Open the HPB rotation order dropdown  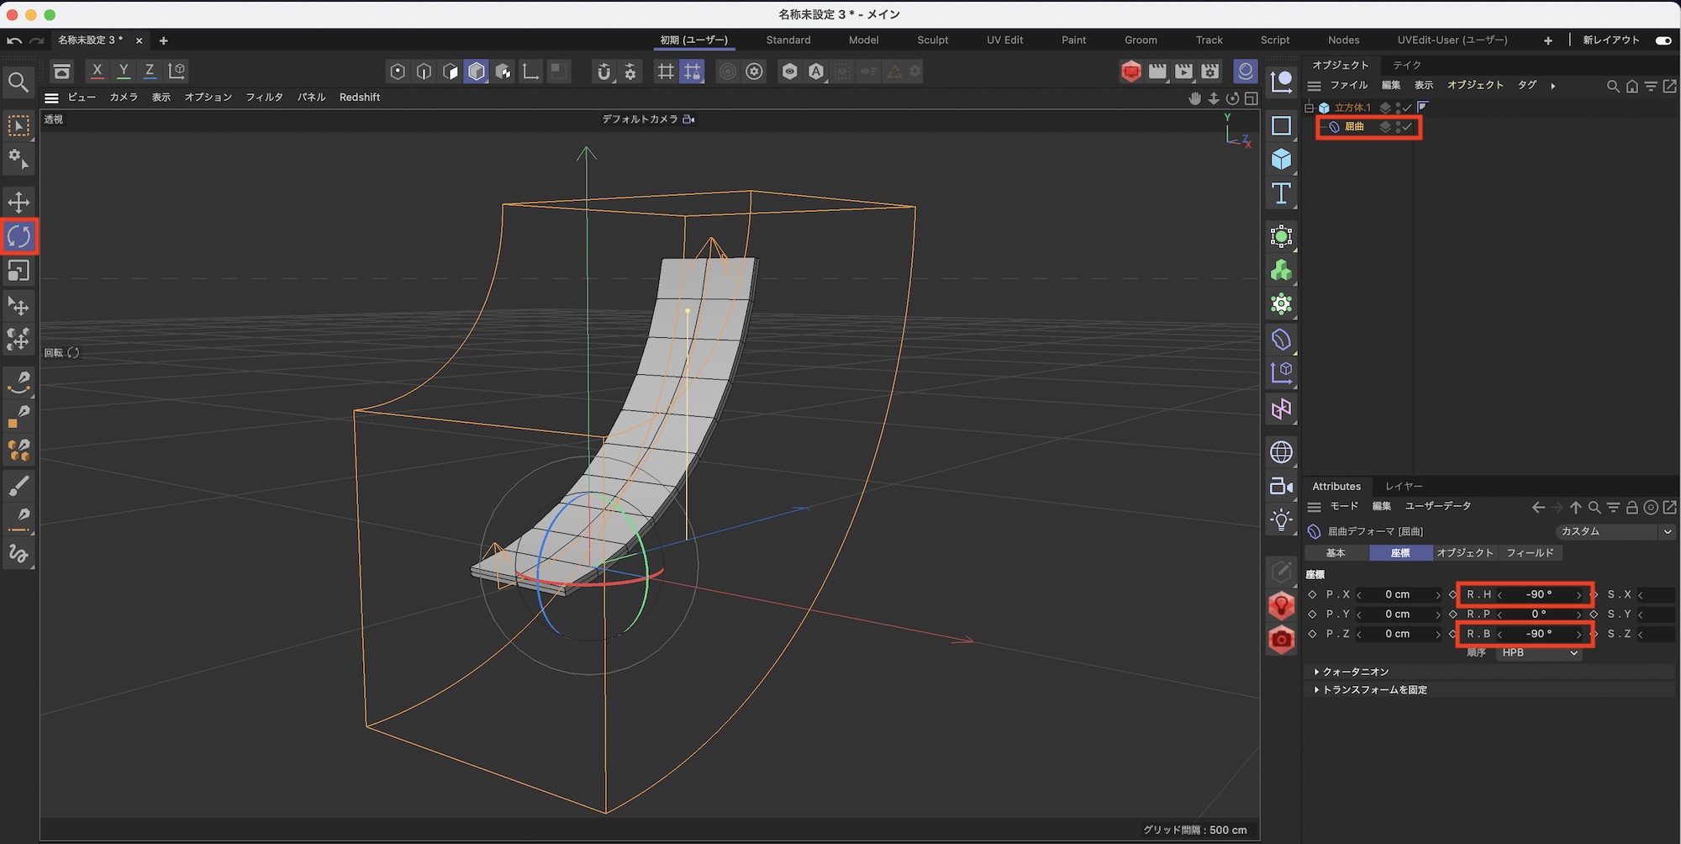point(1539,653)
